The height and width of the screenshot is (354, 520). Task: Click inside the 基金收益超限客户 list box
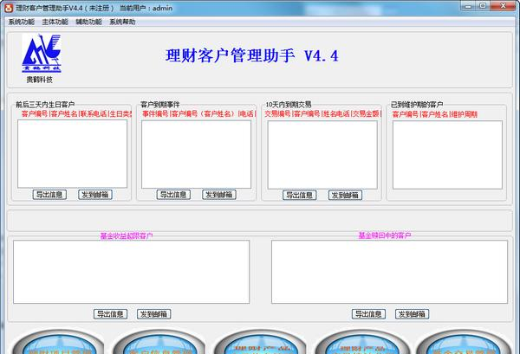coord(132,272)
